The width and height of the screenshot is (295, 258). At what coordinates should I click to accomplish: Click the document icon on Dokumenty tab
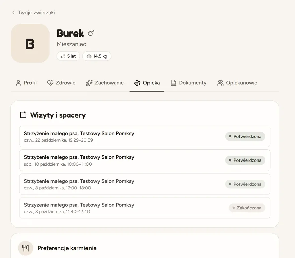pyautogui.click(x=173, y=83)
